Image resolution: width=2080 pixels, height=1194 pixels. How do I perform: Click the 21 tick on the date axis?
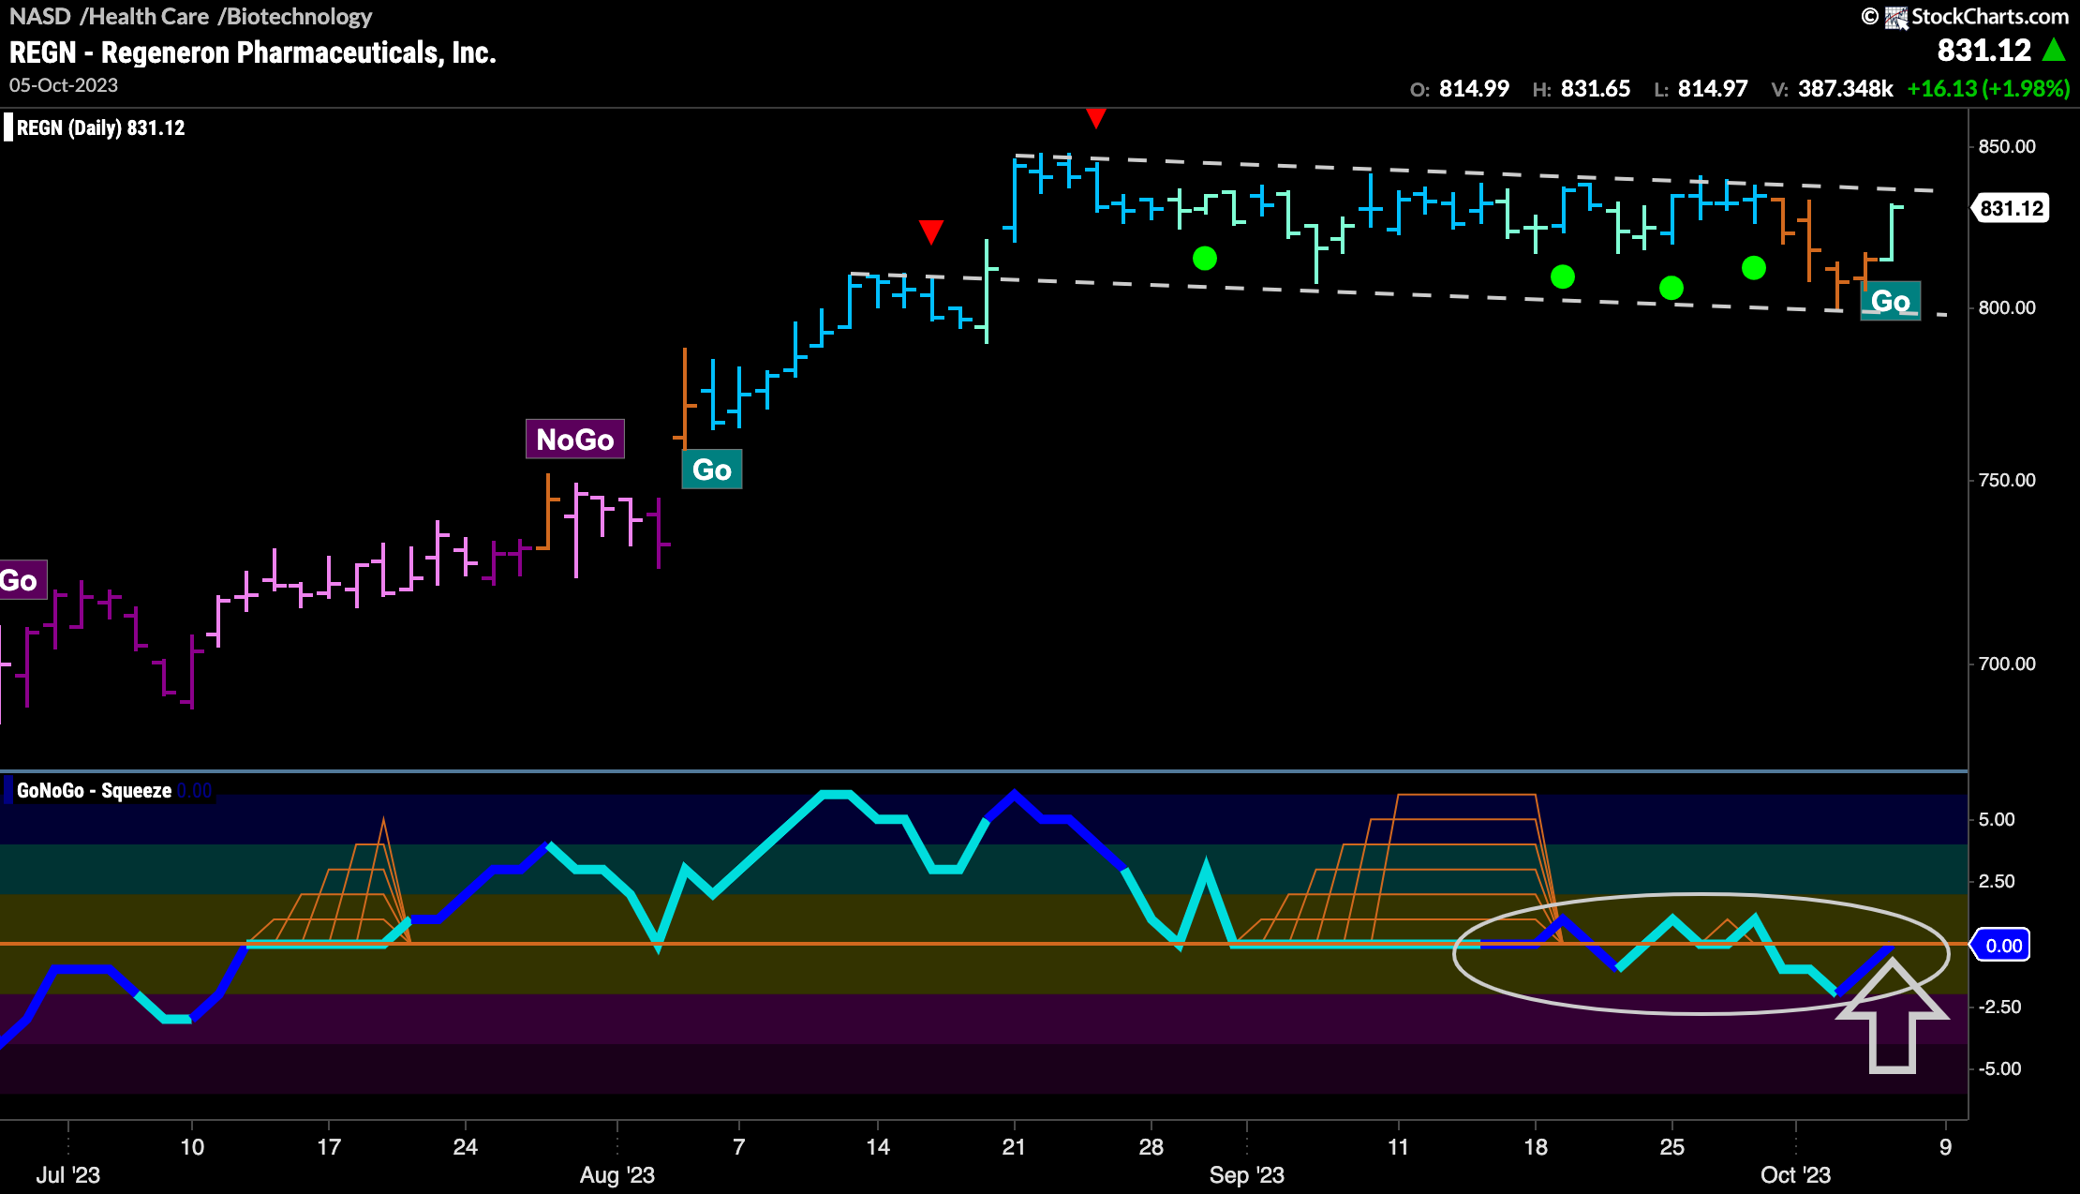(x=1014, y=1146)
